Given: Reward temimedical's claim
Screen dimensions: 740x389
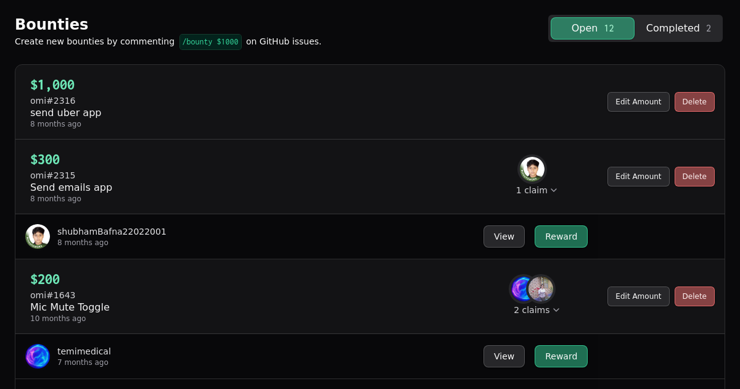Looking at the screenshot, I should click(561, 356).
